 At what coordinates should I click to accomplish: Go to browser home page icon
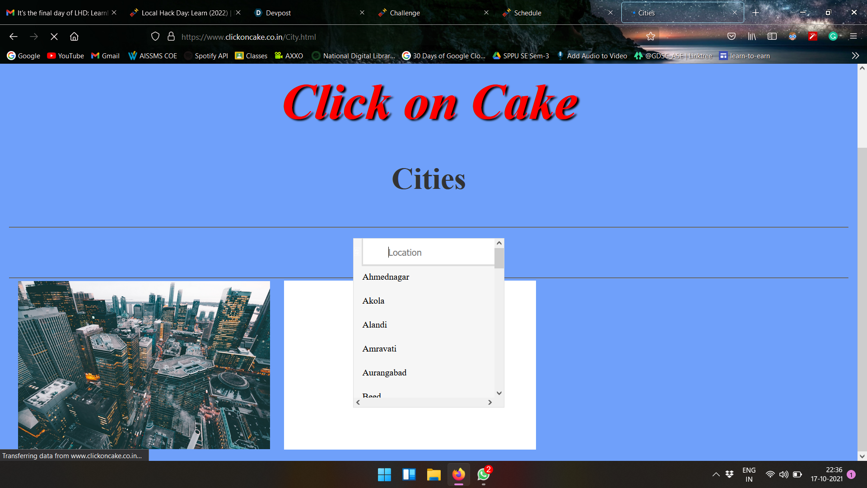coord(74,37)
